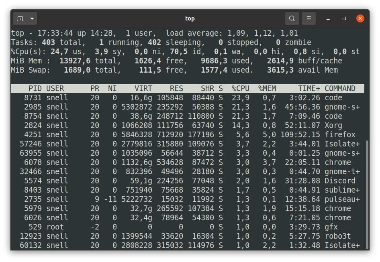The width and height of the screenshot is (380, 262).
Task: Click the 402 sleeping value
Action: pyautogui.click(x=154, y=43)
